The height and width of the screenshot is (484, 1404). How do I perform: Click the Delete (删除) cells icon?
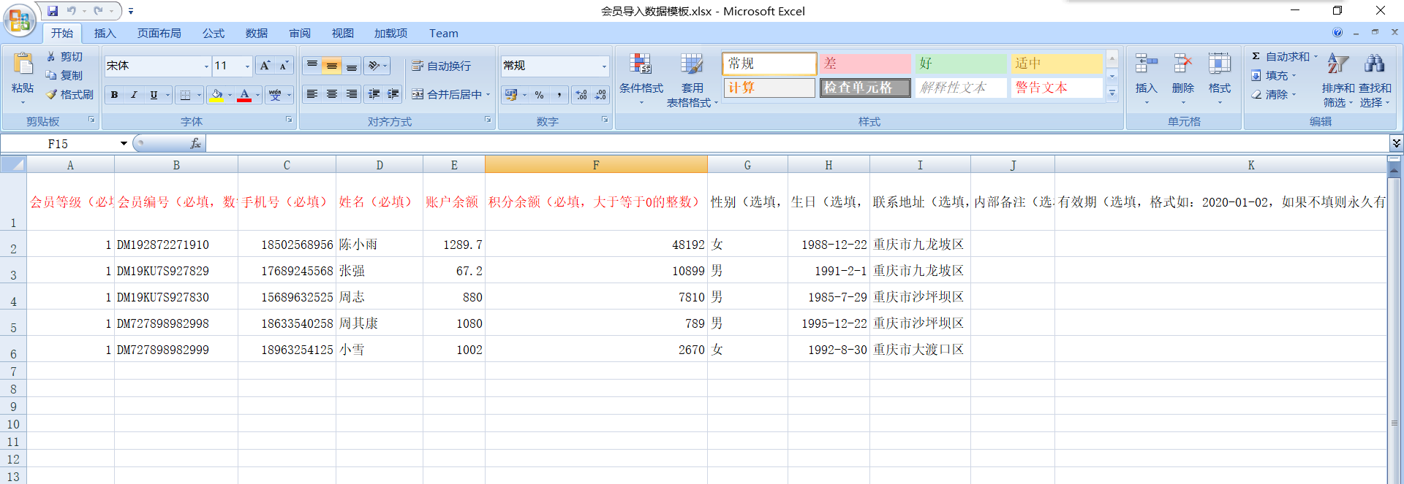(x=1182, y=66)
